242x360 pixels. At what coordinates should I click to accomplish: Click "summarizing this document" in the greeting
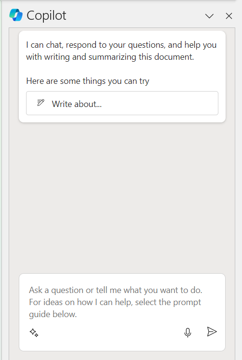pos(141,57)
